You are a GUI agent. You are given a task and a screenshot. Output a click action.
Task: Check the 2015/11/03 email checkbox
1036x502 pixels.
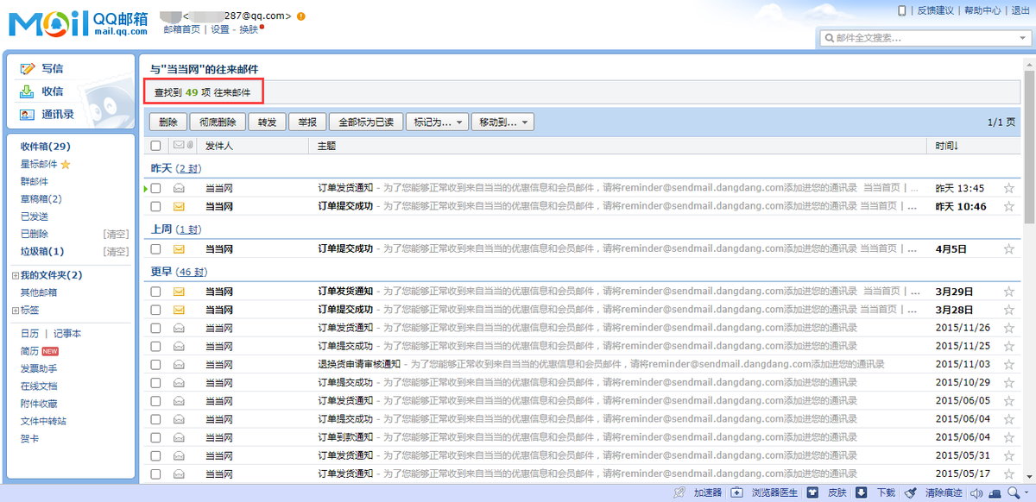click(x=155, y=365)
